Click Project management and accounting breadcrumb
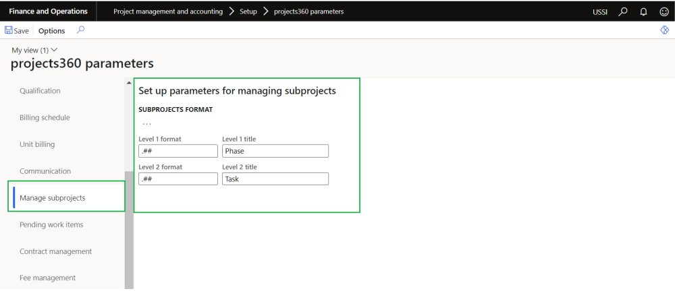This screenshot has height=291, width=675. pos(168,11)
